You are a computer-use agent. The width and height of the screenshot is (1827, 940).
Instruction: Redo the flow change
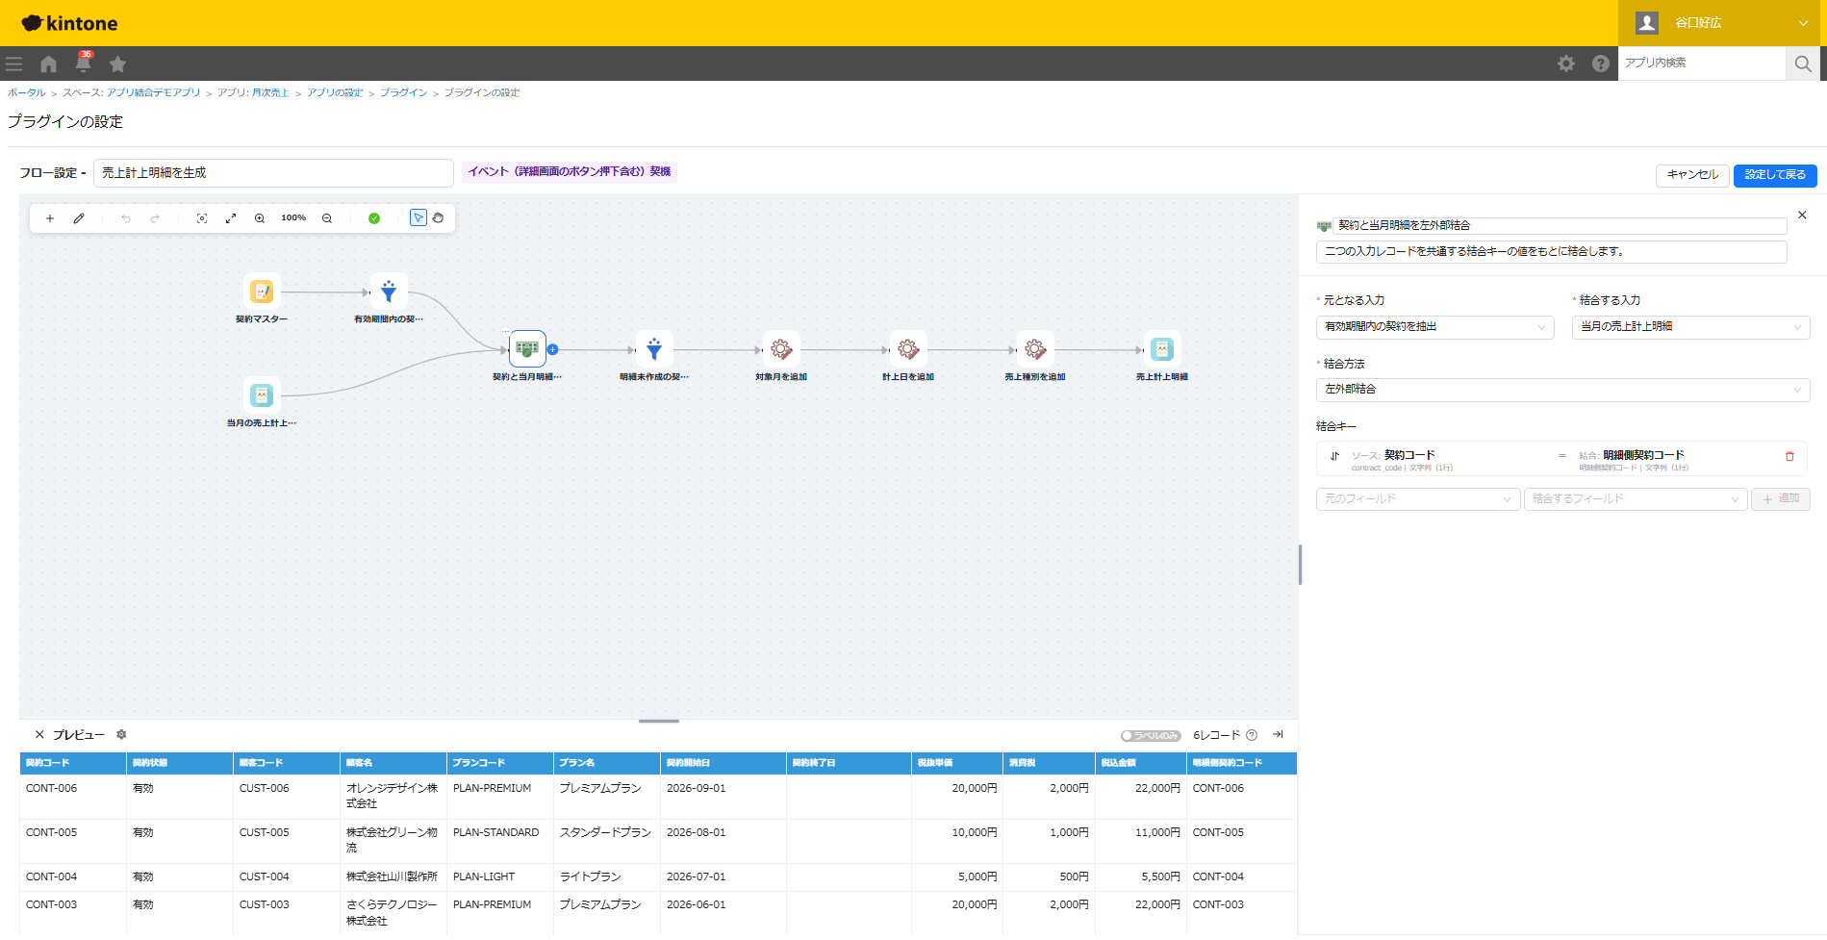[x=155, y=218]
